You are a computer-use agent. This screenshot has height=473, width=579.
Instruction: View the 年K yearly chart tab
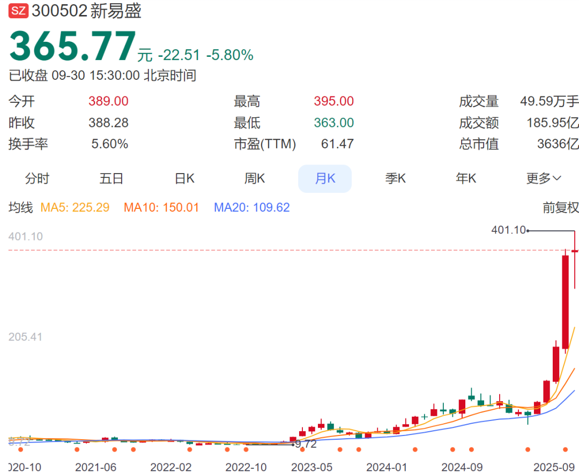click(466, 178)
